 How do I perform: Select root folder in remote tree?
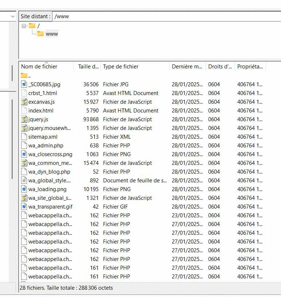point(38,26)
